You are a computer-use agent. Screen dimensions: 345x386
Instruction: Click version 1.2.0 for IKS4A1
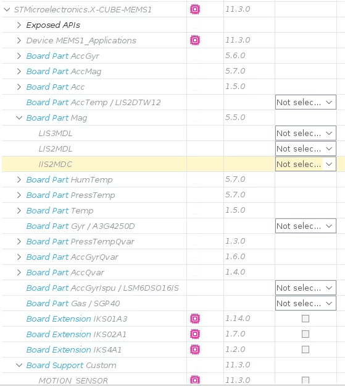click(235, 350)
